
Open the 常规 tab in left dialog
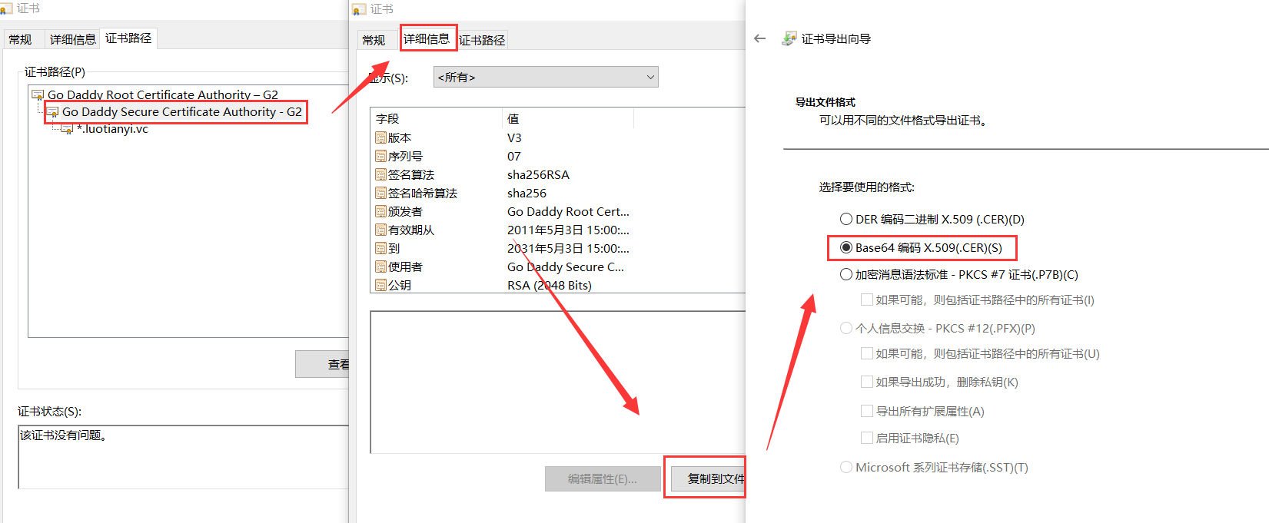click(21, 39)
